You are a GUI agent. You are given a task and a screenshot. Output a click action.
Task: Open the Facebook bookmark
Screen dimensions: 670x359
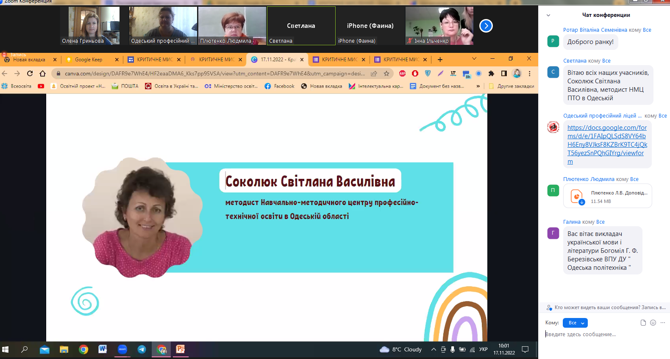click(x=279, y=86)
